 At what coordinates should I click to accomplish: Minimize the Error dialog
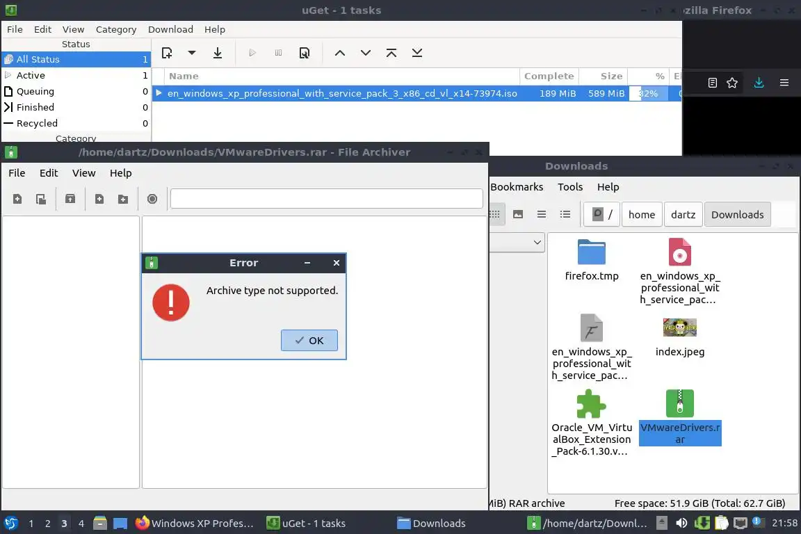(x=307, y=263)
